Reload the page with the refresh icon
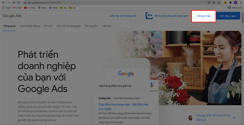Screen dimensions: 244x125 coord(14,2)
